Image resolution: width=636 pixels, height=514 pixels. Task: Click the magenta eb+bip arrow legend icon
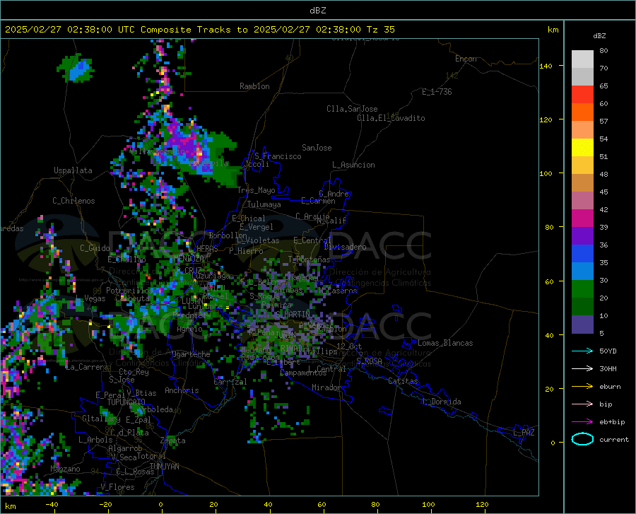582,421
